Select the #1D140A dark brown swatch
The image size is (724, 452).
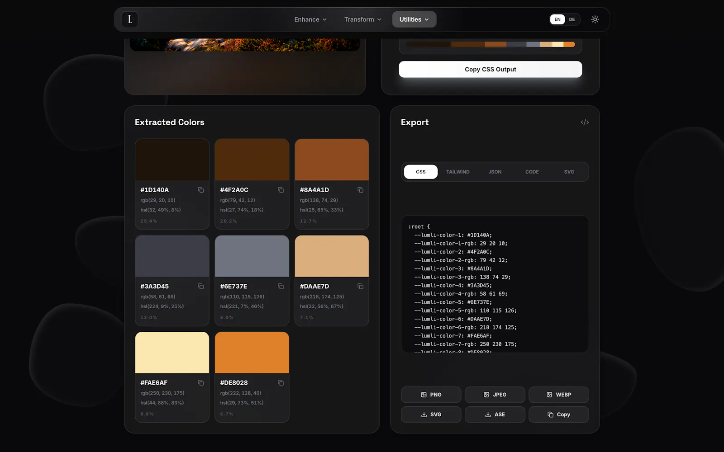172,160
